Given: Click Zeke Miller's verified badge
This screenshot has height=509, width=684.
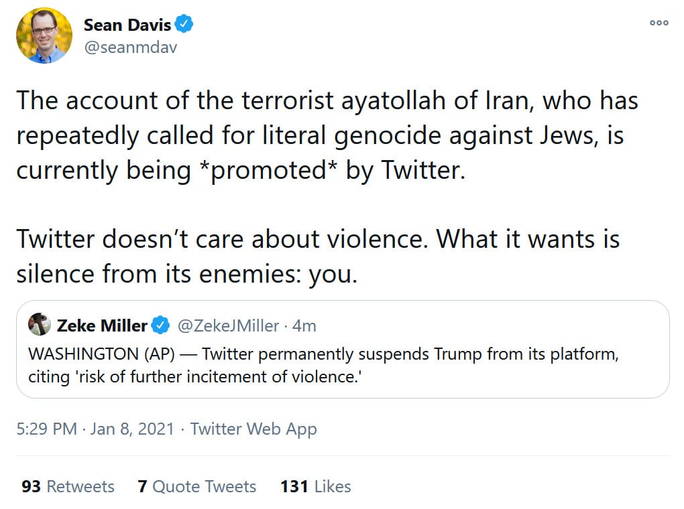Looking at the screenshot, I should click(x=160, y=326).
